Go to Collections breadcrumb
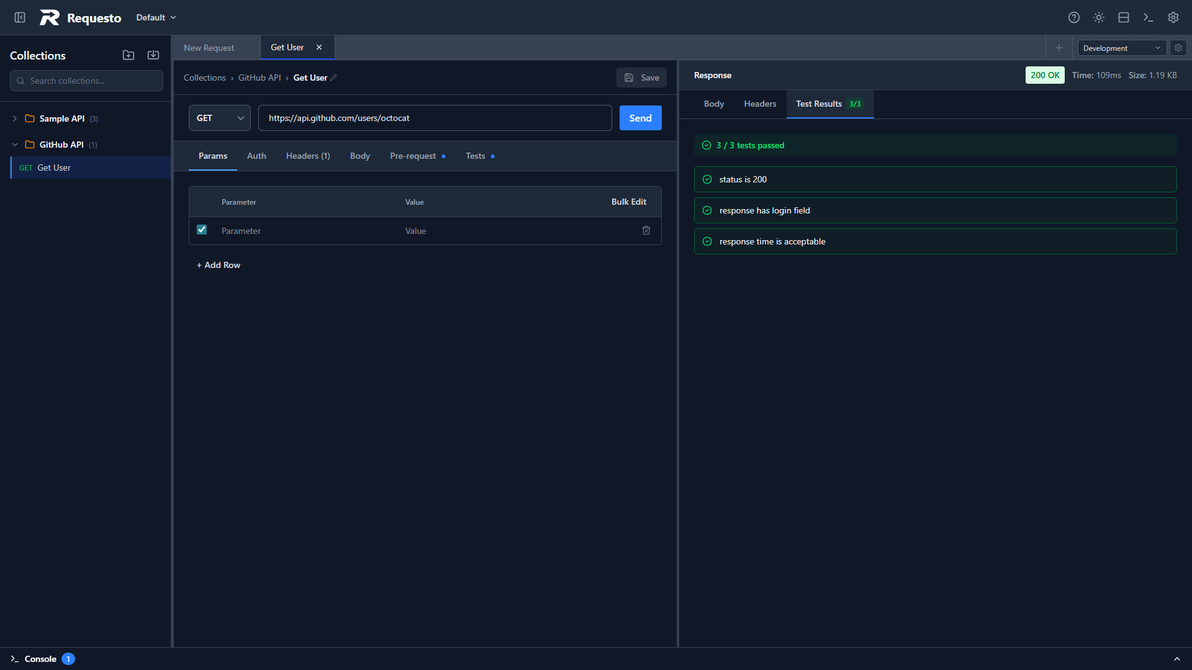 tap(205, 78)
